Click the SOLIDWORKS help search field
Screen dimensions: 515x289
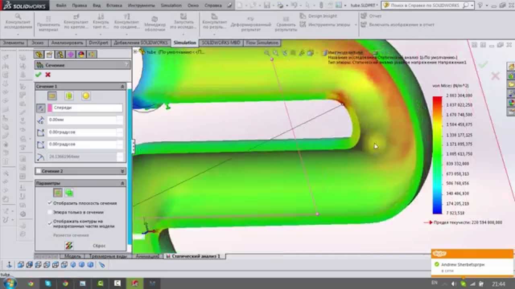pyautogui.click(x=427, y=5)
